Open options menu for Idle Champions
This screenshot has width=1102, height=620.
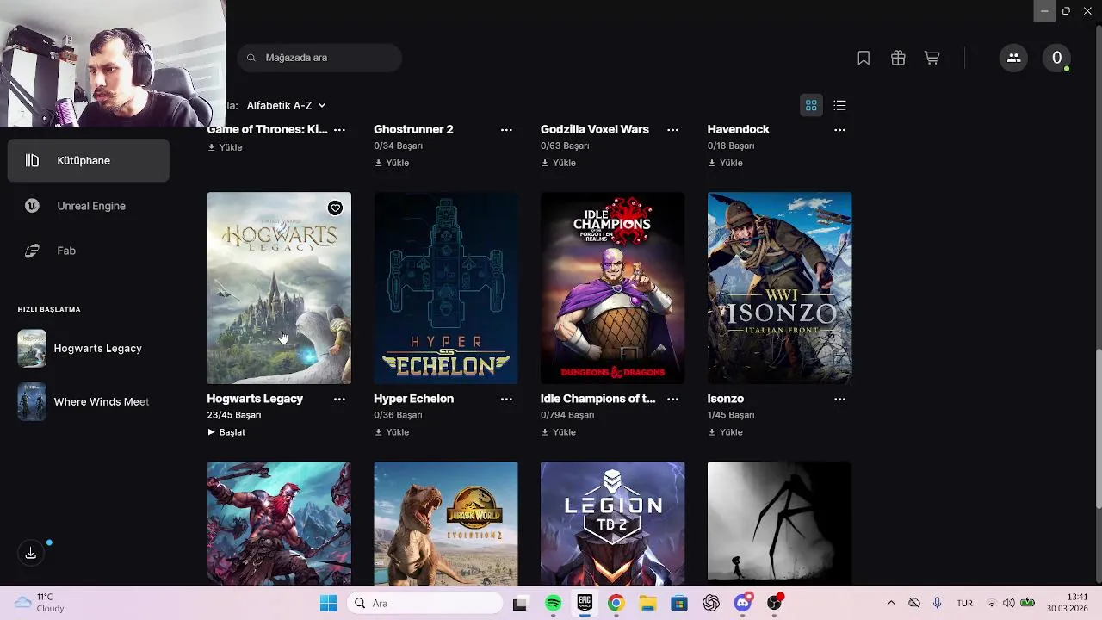click(x=673, y=399)
